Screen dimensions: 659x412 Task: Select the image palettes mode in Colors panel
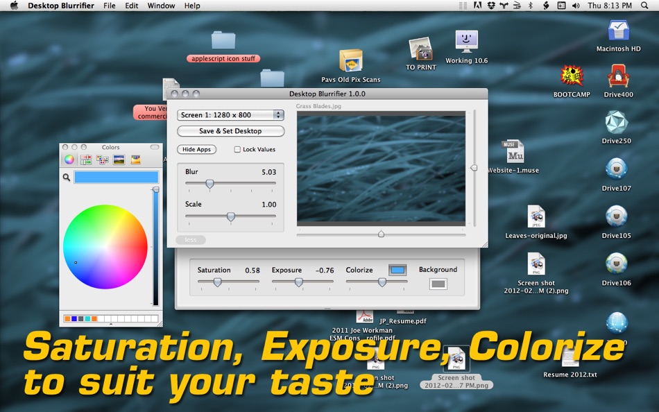[119, 160]
